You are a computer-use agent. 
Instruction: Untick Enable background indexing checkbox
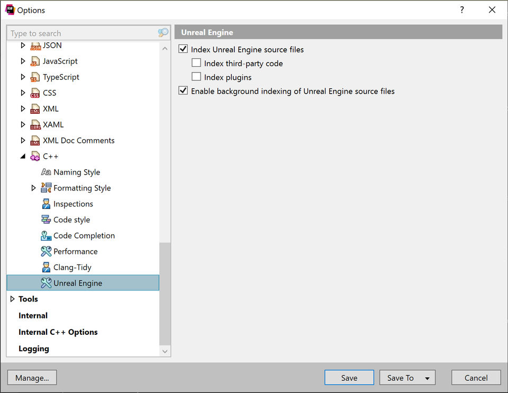click(x=184, y=90)
